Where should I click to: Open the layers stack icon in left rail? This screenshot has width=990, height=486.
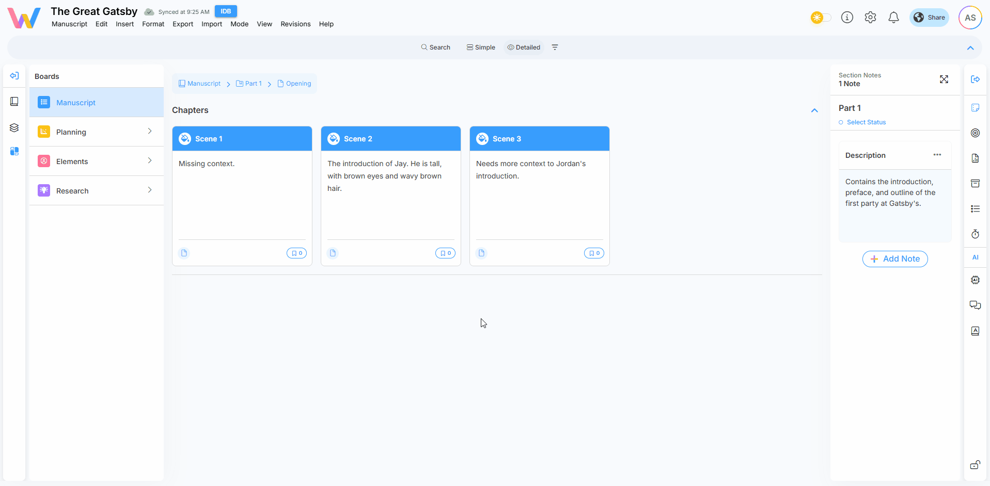(14, 127)
